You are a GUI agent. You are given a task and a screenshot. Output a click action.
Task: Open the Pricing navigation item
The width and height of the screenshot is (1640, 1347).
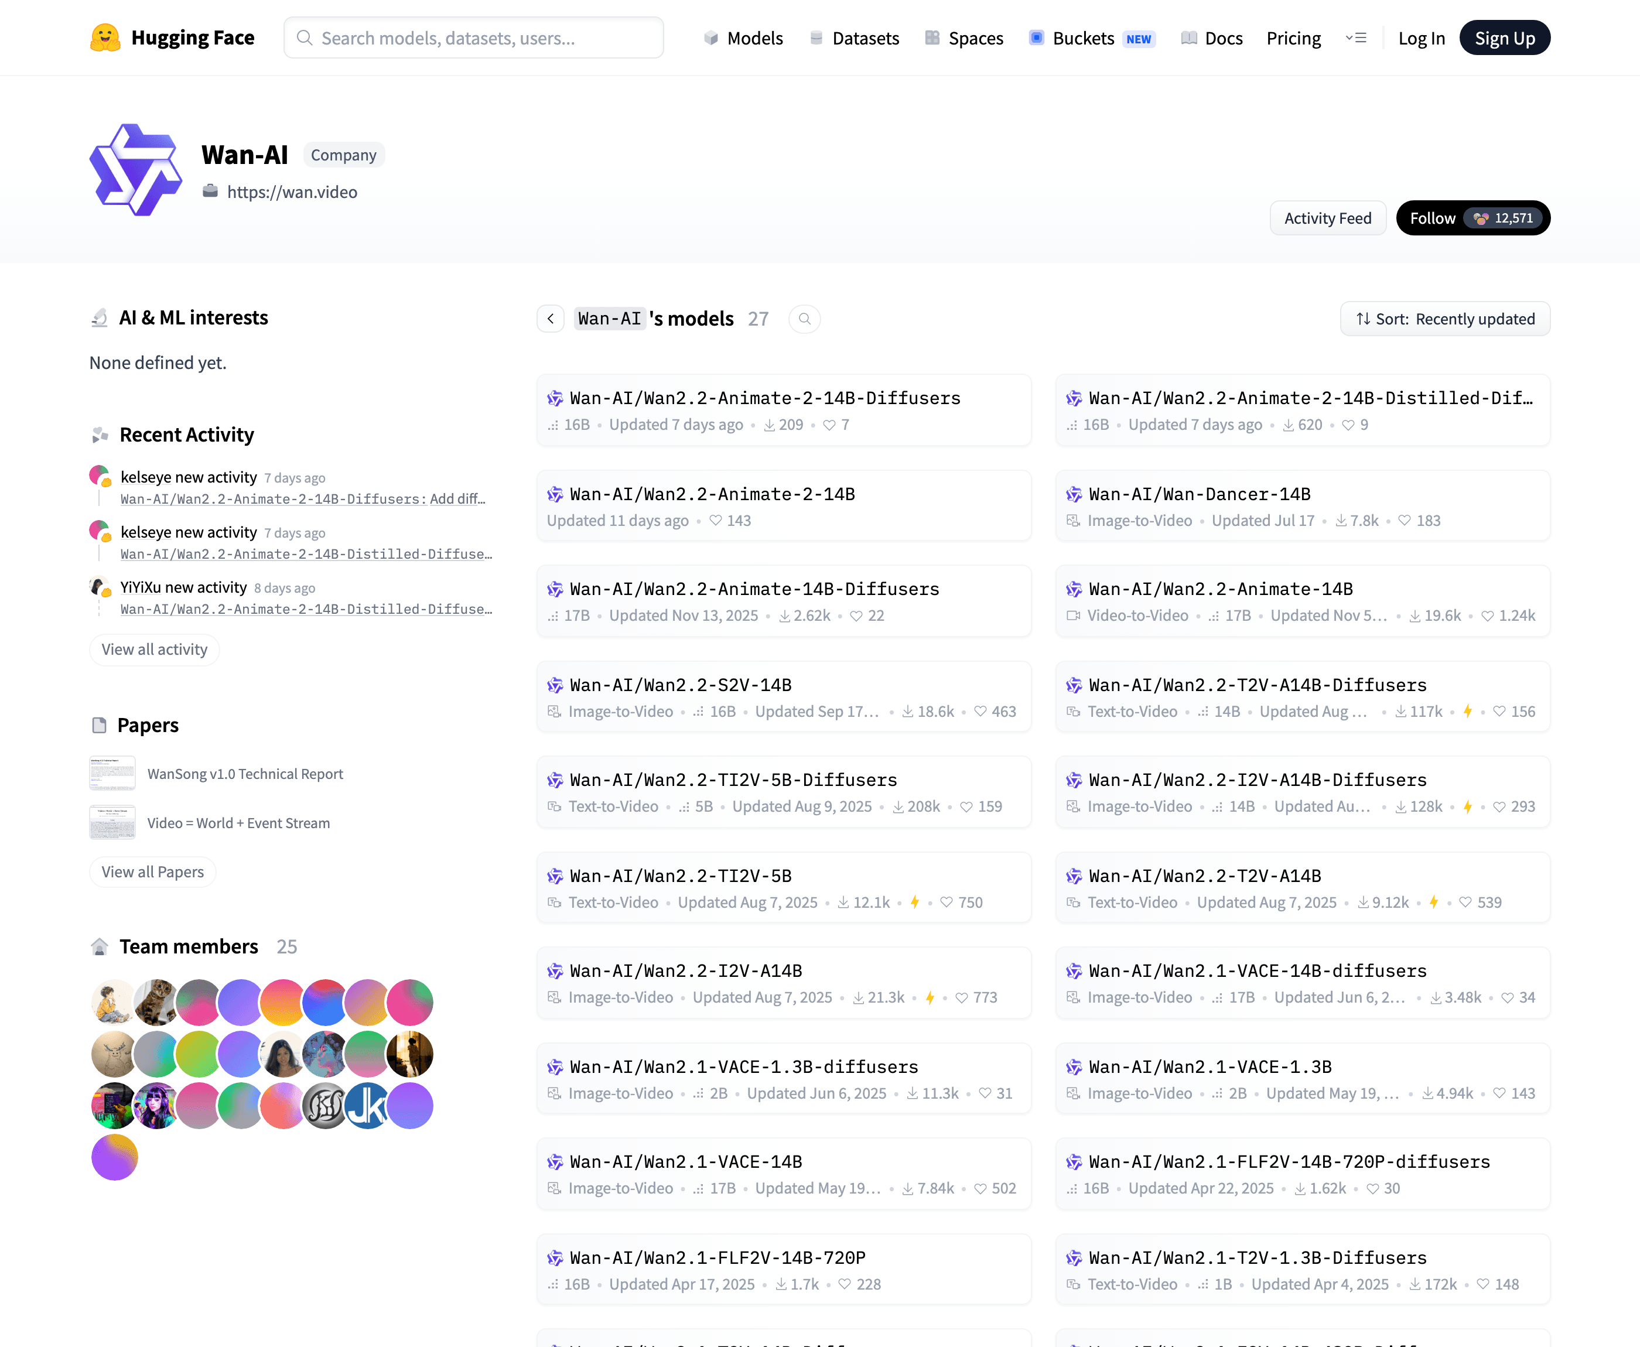pos(1293,38)
